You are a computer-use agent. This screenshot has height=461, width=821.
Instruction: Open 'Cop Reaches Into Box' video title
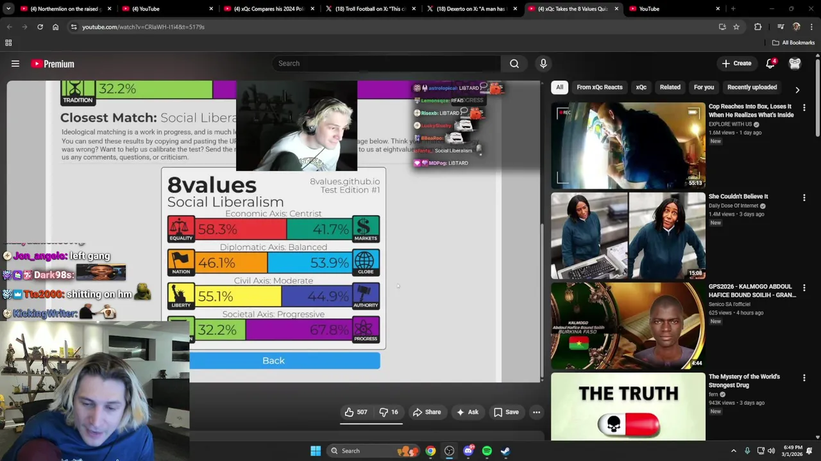[x=750, y=111]
